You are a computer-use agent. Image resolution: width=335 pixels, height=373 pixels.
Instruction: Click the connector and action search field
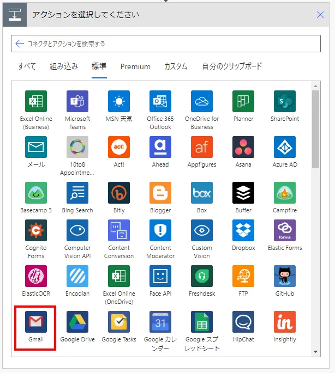166,44
